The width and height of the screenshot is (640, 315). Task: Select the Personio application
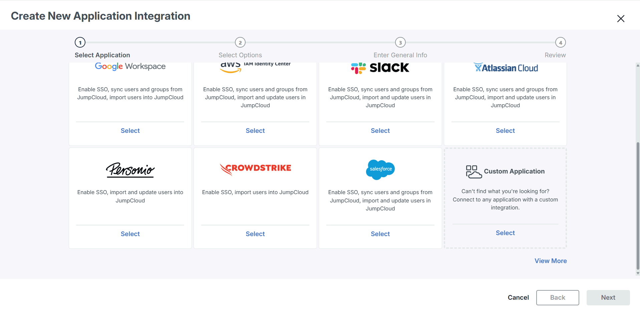click(130, 234)
